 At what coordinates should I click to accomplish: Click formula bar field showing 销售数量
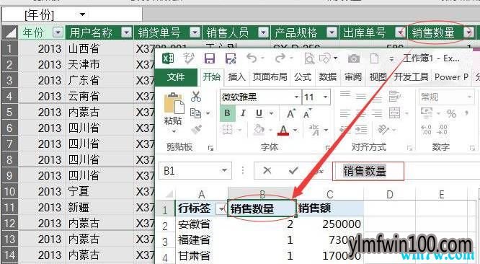tap(368, 171)
